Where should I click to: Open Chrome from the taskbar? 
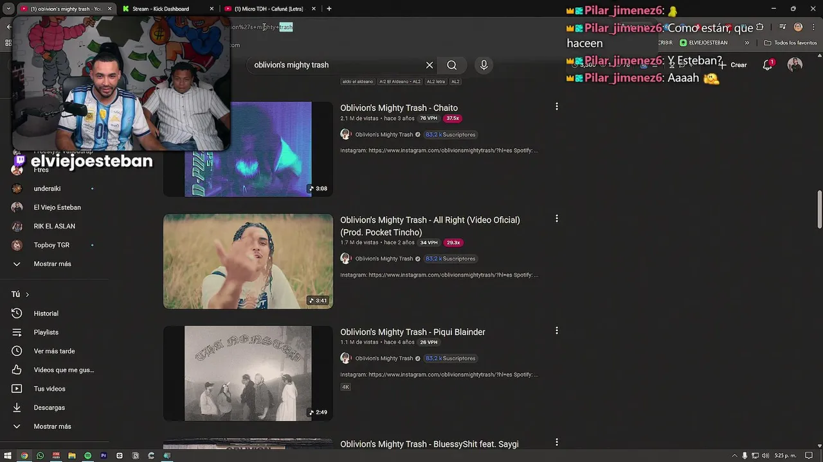pyautogui.click(x=24, y=456)
